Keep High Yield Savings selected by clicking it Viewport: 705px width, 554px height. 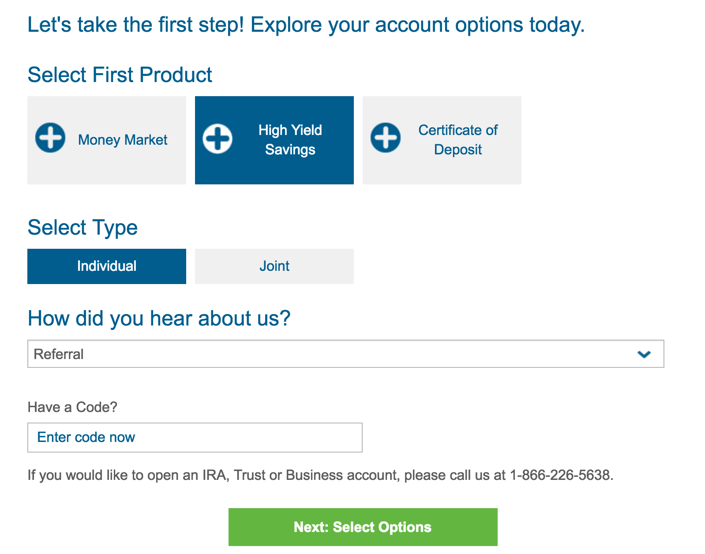click(274, 140)
